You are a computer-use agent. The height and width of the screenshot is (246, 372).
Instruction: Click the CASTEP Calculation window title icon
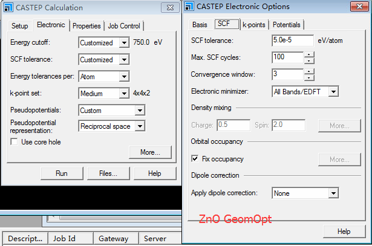point(8,7)
